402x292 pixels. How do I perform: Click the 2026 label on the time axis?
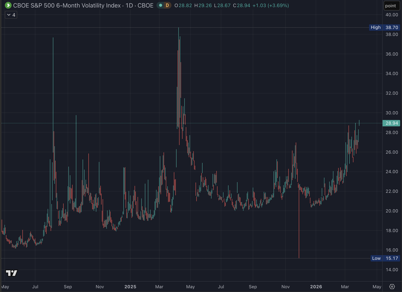[x=316, y=287]
